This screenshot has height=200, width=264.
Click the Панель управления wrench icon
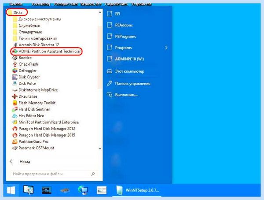[x=110, y=83]
